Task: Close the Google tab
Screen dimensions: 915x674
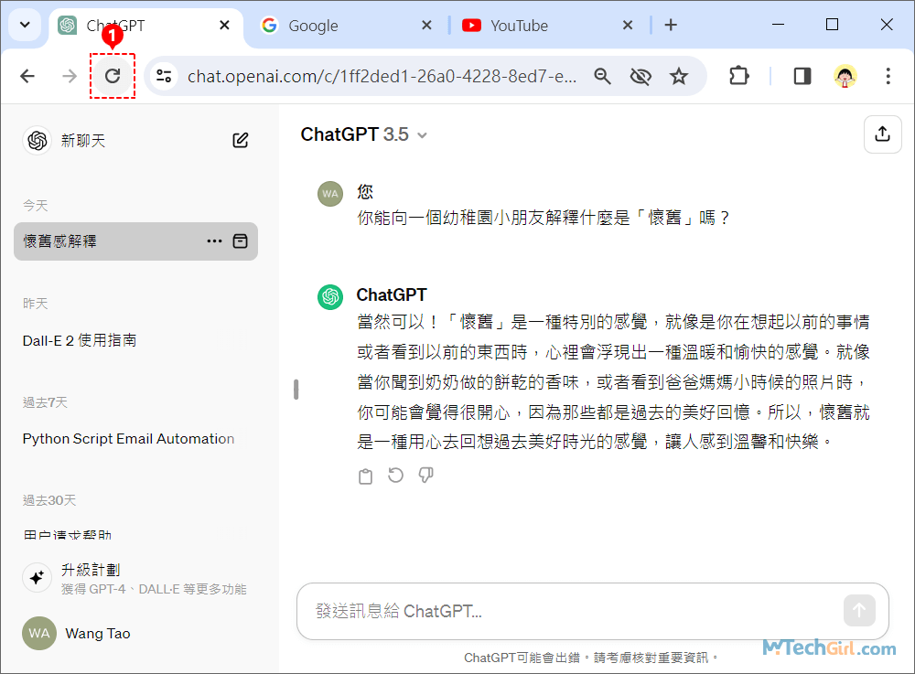Action: 426,25
